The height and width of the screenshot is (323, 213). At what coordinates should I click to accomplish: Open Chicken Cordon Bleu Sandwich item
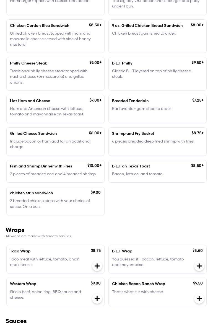pos(55,36)
